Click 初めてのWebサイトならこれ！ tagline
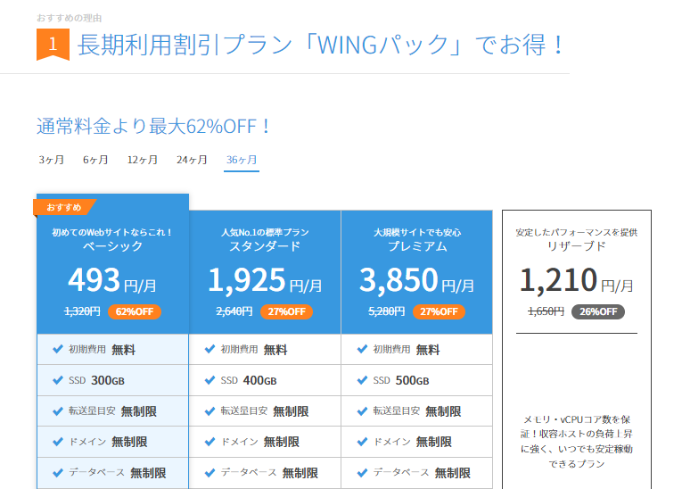 [112, 232]
